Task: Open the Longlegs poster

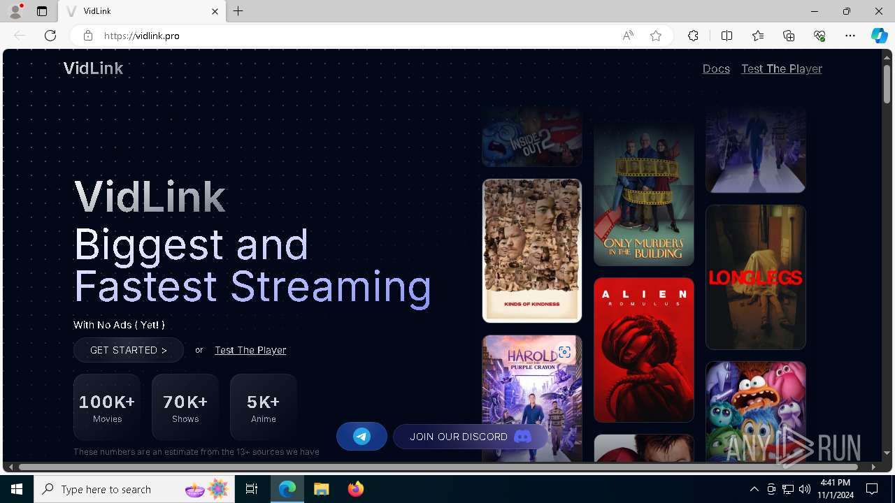Action: pos(756,277)
